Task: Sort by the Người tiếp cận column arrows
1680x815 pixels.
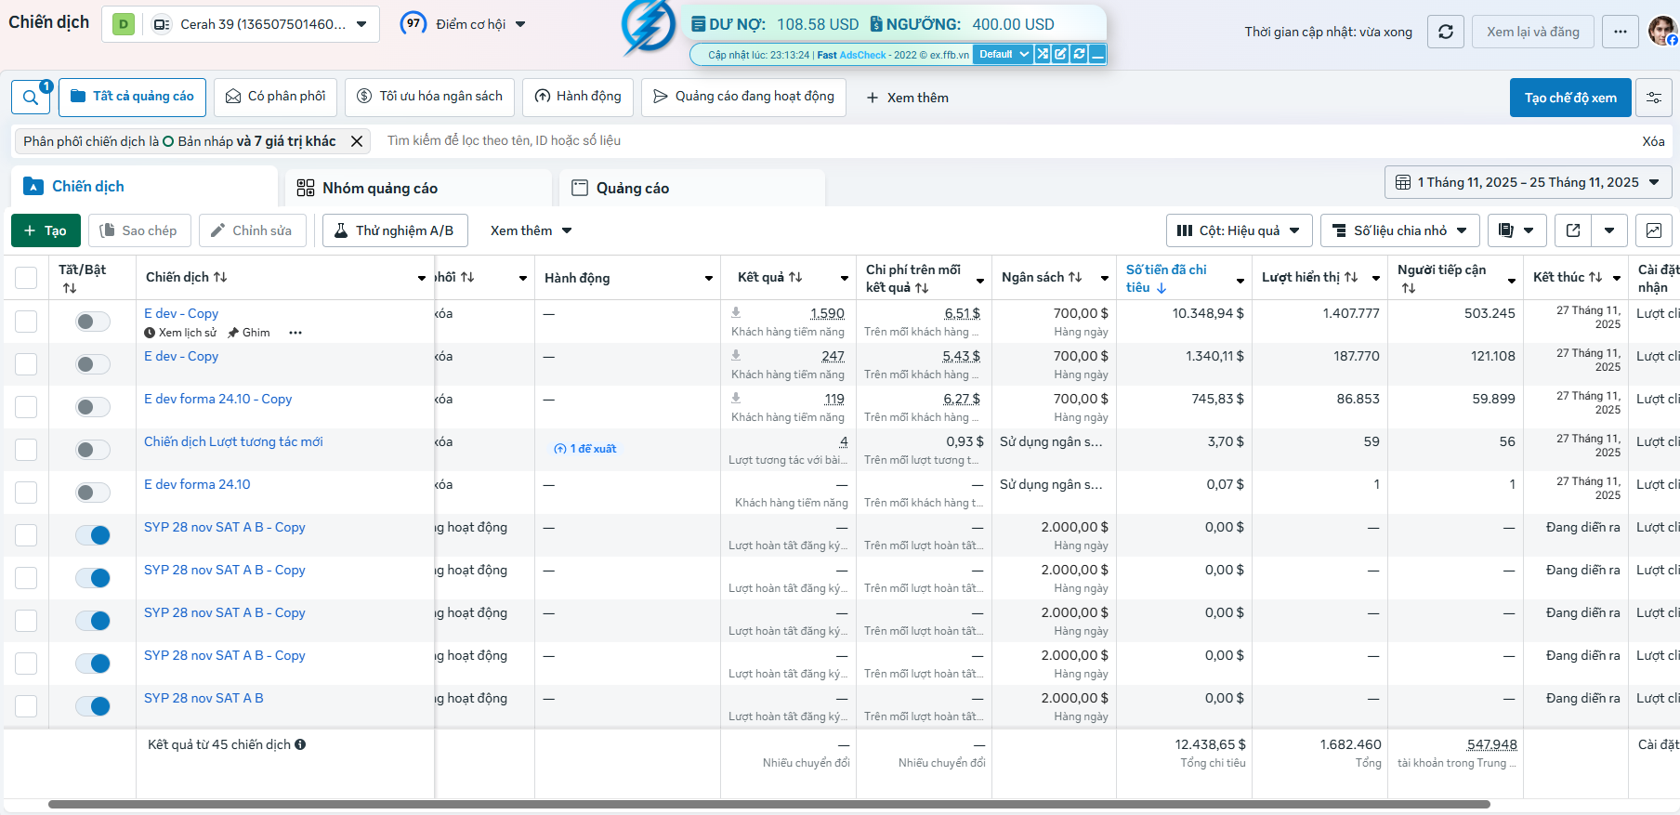Action: (x=1409, y=288)
